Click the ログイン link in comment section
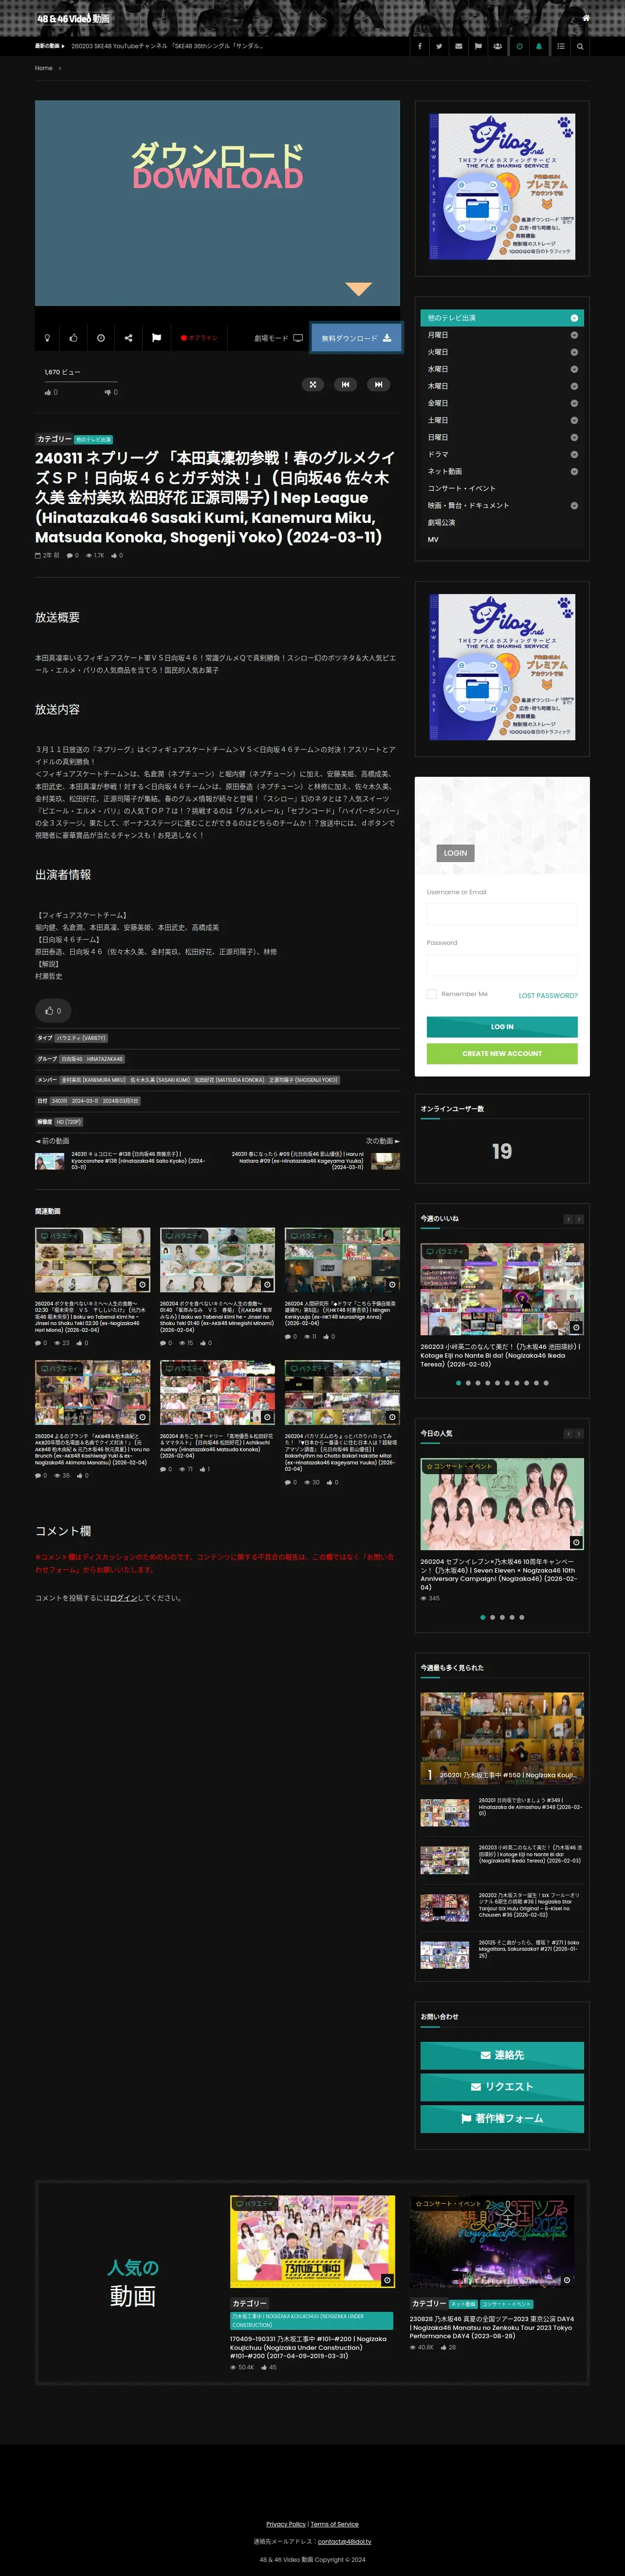 pyautogui.click(x=123, y=1598)
